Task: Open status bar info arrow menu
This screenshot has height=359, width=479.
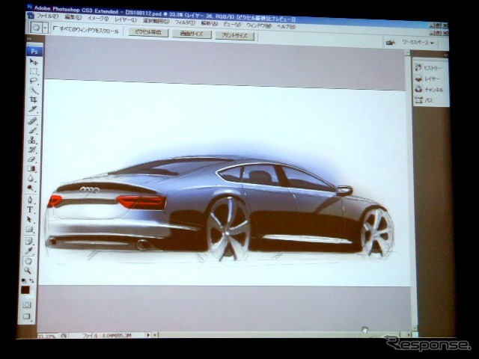Action: tap(148, 335)
